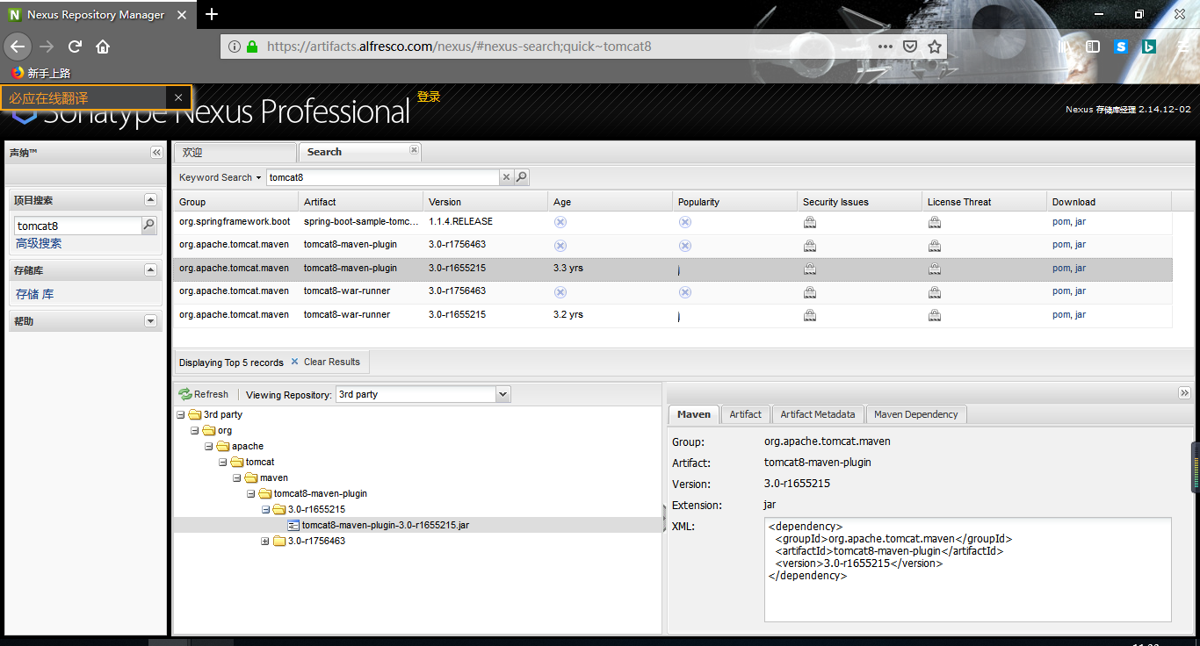Open a new browser tab
The height and width of the screenshot is (646, 1200).
pos(212,14)
